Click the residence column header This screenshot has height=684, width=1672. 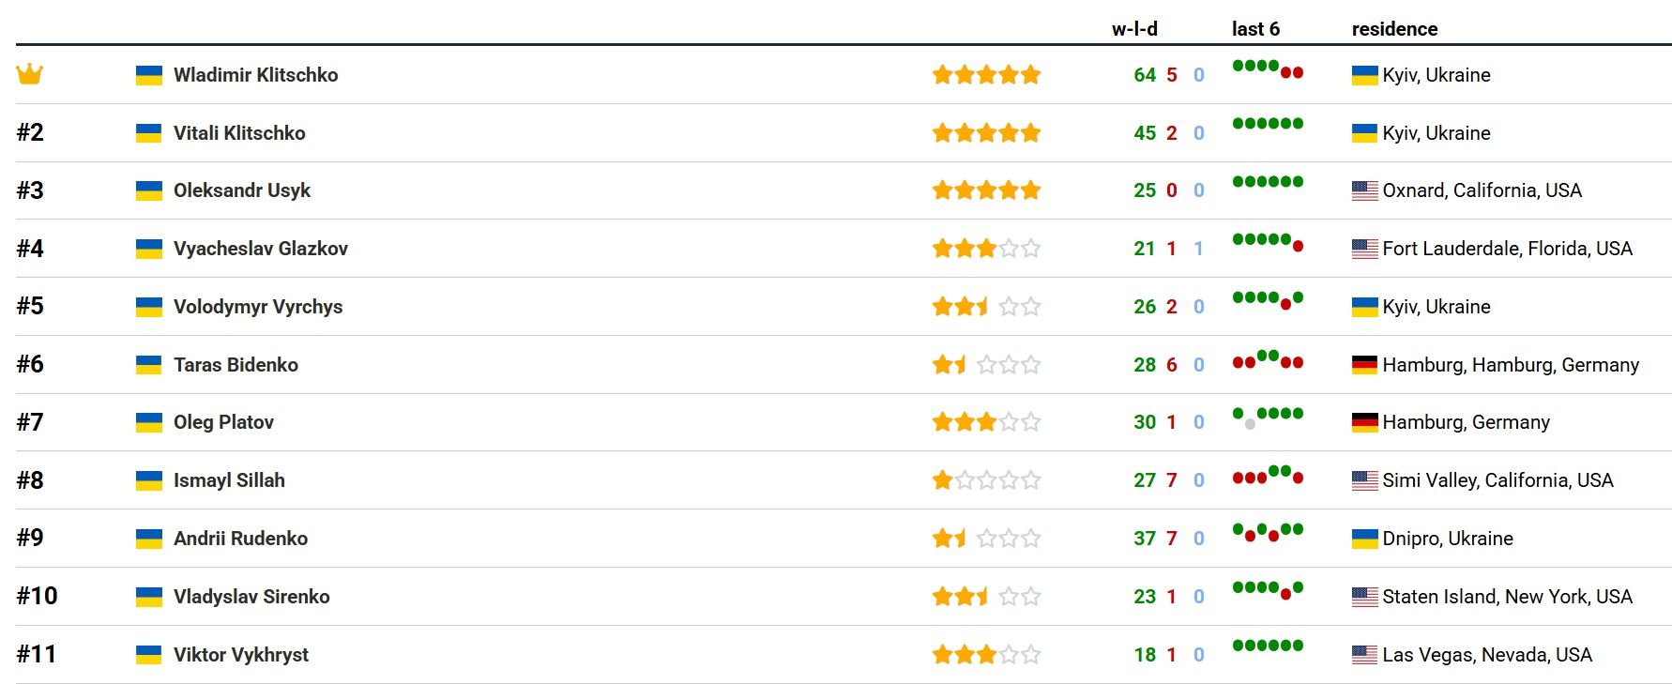1394,29
